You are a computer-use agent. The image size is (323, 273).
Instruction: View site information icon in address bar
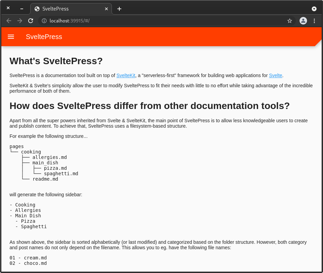click(44, 21)
